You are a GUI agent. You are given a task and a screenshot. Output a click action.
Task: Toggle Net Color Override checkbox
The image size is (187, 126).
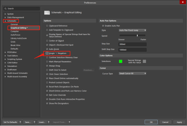tap(47, 95)
